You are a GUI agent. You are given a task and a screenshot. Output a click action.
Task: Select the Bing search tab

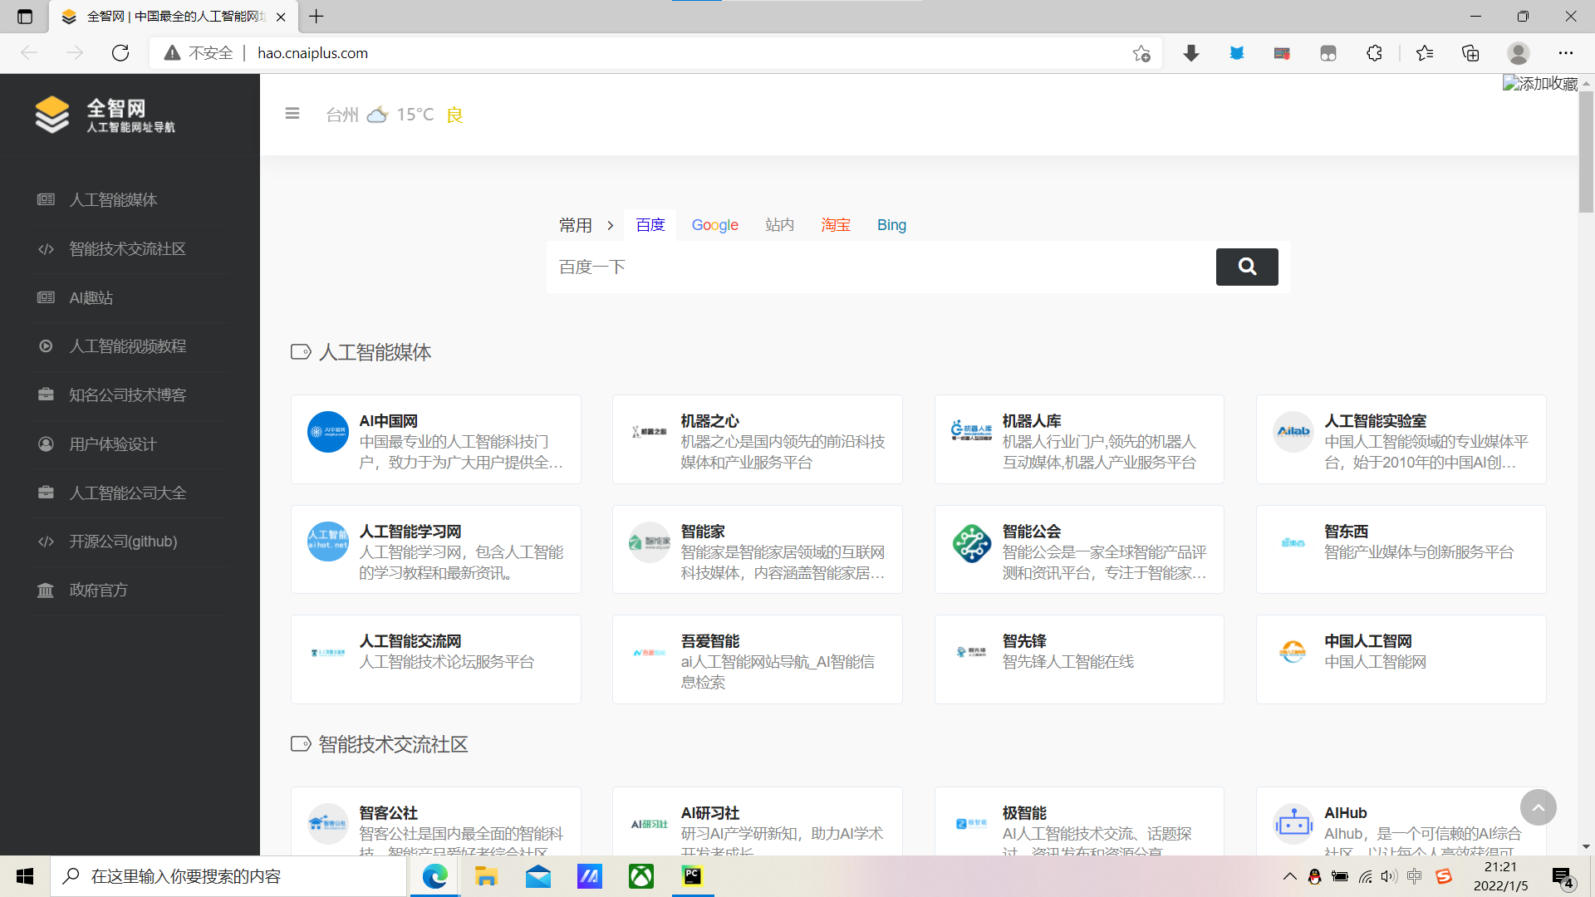click(891, 225)
